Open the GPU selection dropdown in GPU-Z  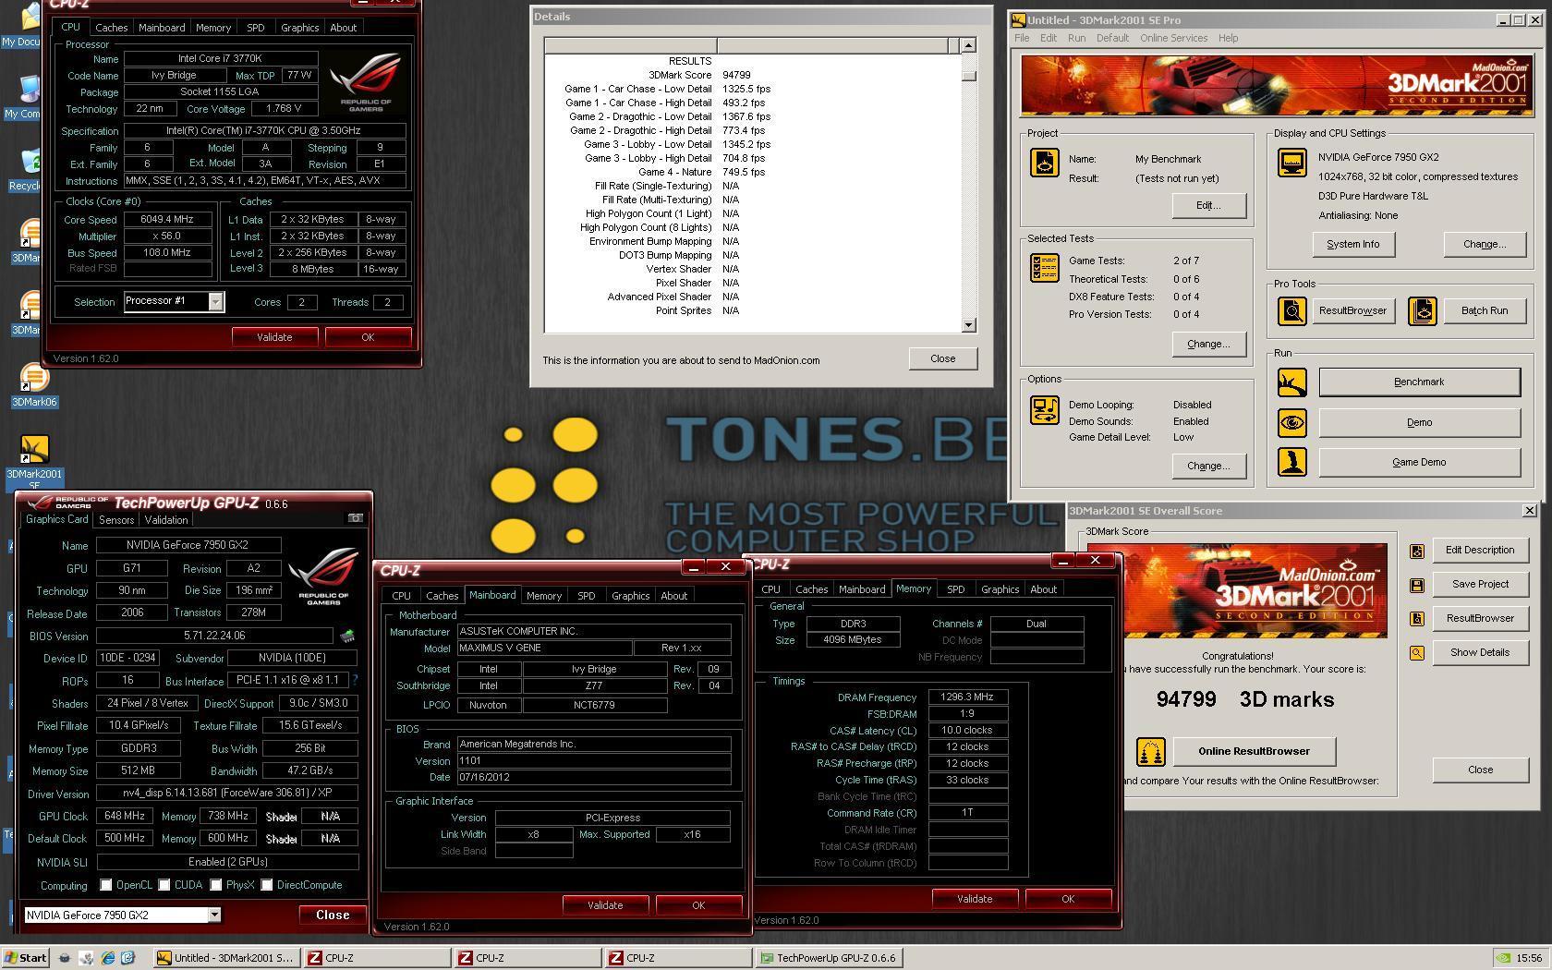213,915
